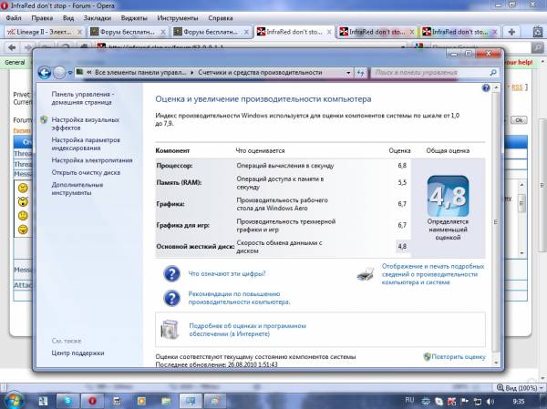This screenshot has width=547, height=409.
Task: Open a new Opera tab with the plus button
Action: 511,32
